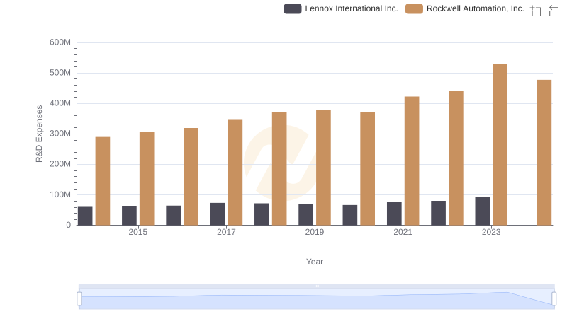Select the Rockwell bar for 2017
The height and width of the screenshot is (326, 567).
pyautogui.click(x=235, y=172)
